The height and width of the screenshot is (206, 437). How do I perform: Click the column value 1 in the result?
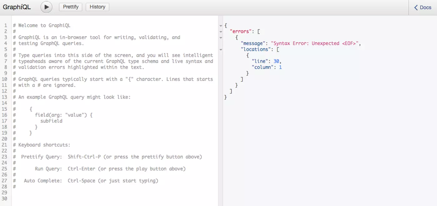281,67
